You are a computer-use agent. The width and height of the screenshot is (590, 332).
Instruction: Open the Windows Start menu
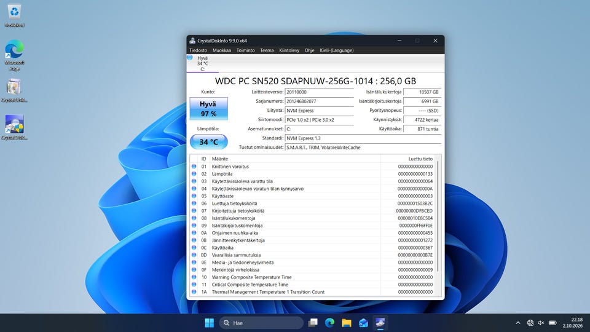[209, 323]
